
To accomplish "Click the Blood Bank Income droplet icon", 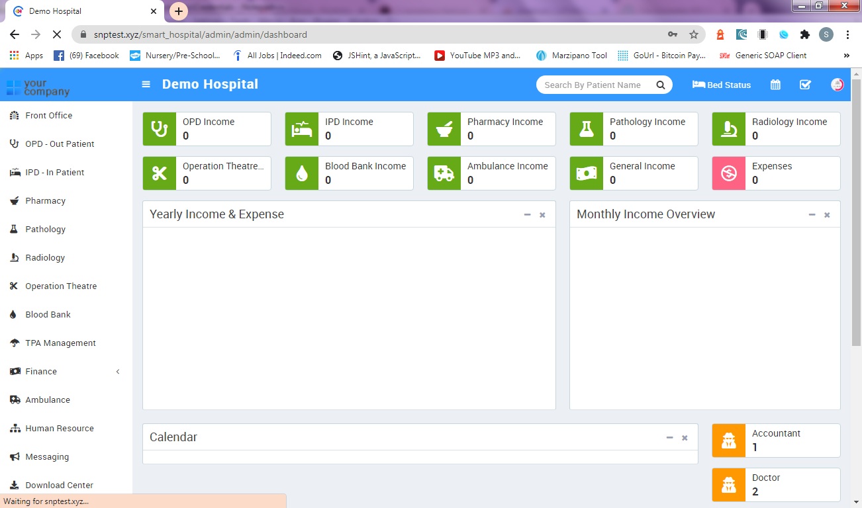I will pyautogui.click(x=302, y=173).
